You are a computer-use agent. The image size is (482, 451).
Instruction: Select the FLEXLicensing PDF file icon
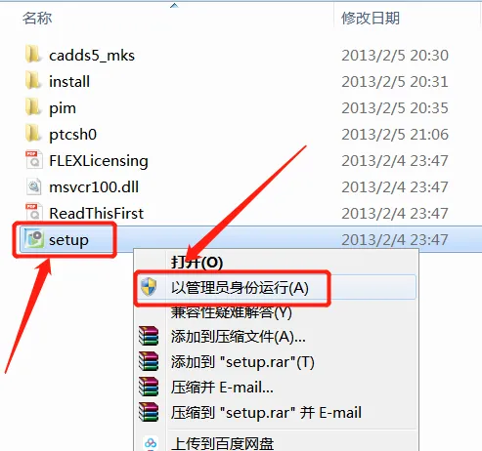click(x=33, y=160)
